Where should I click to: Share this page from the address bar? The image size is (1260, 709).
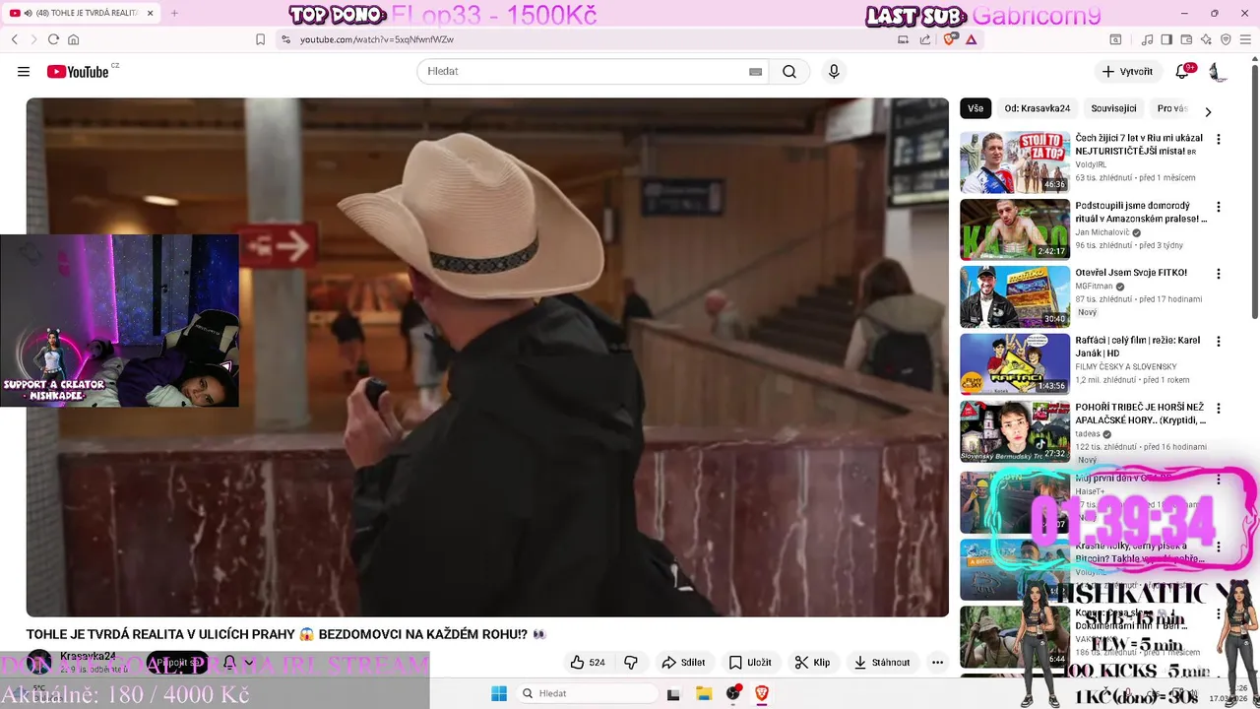(x=925, y=39)
